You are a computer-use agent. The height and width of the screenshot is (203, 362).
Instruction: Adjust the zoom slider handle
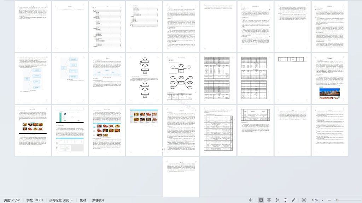tap(337, 200)
